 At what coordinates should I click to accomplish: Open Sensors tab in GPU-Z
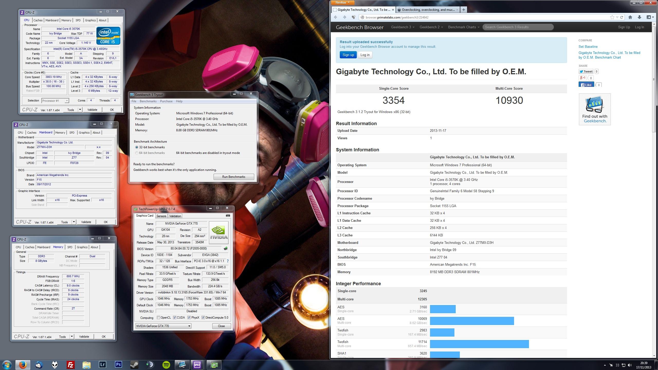pyautogui.click(x=161, y=216)
